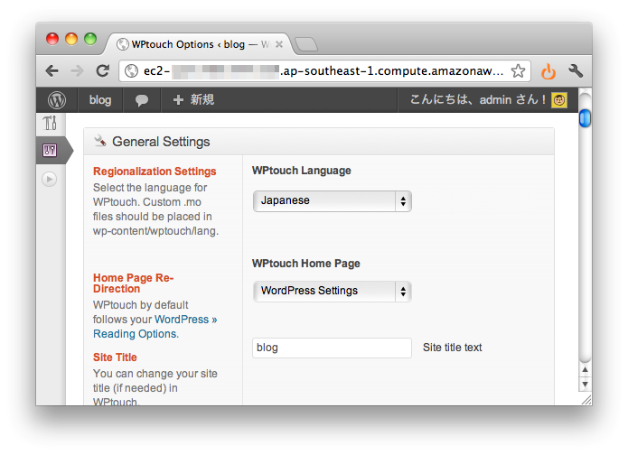
Task: Click the scrollbar up arrow
Action: click(586, 370)
